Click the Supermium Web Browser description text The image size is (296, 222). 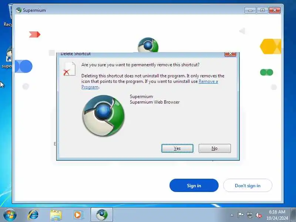(x=155, y=102)
